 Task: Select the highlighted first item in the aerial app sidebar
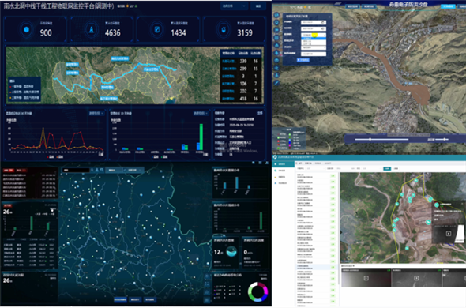point(284,164)
